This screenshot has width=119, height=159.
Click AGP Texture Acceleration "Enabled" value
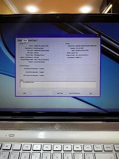point(41,75)
